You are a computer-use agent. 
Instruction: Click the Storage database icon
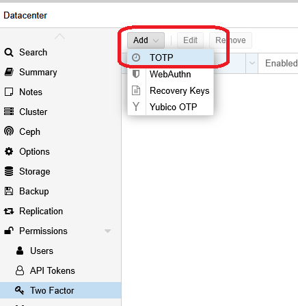[x=9, y=171]
